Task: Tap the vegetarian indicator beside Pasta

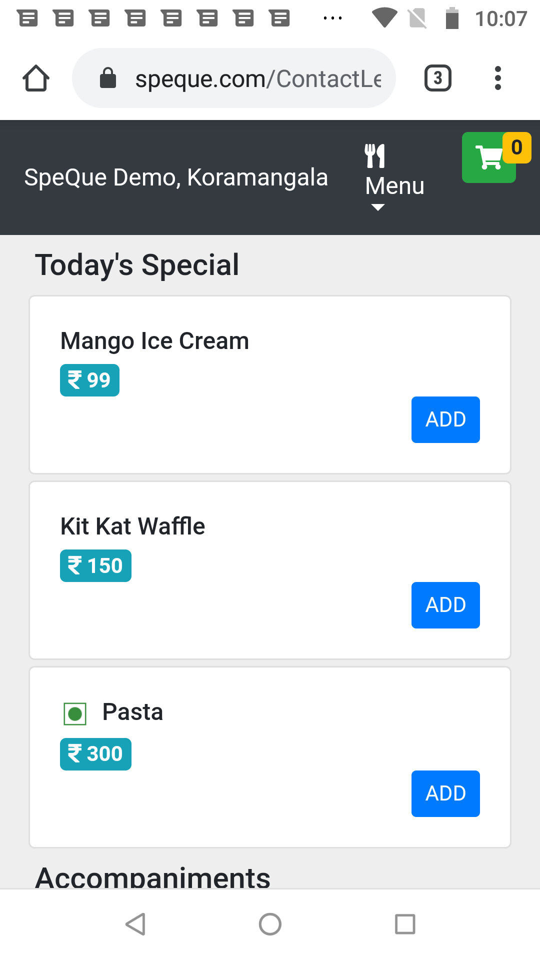Action: pos(75,713)
